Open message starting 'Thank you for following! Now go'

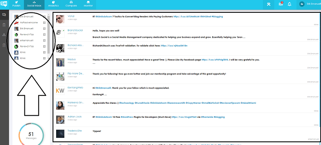click(159, 74)
